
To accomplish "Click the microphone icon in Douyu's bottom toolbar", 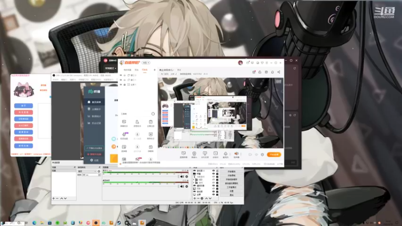I will coord(225,153).
